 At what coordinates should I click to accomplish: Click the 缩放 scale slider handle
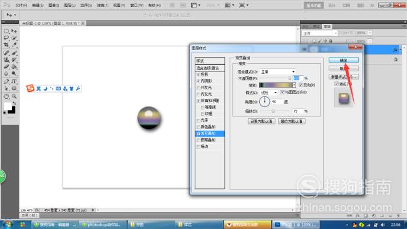pyautogui.click(x=273, y=111)
